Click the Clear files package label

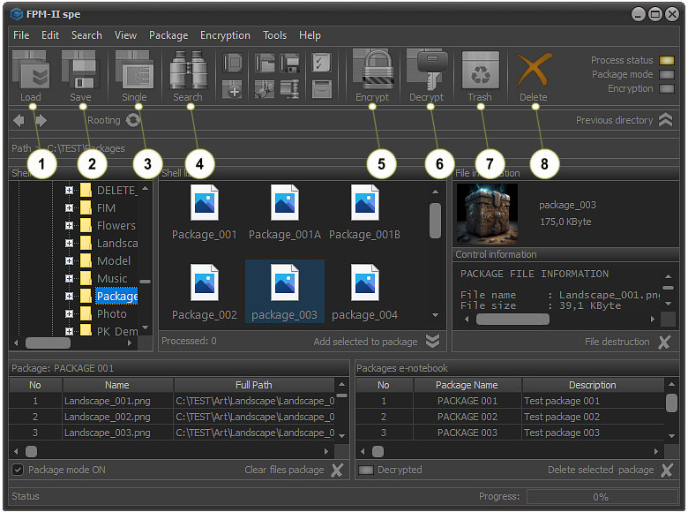click(284, 470)
